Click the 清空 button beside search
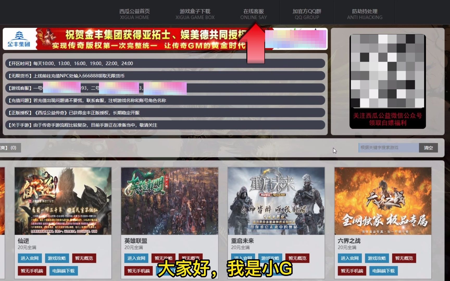The image size is (450, 281). [x=428, y=148]
